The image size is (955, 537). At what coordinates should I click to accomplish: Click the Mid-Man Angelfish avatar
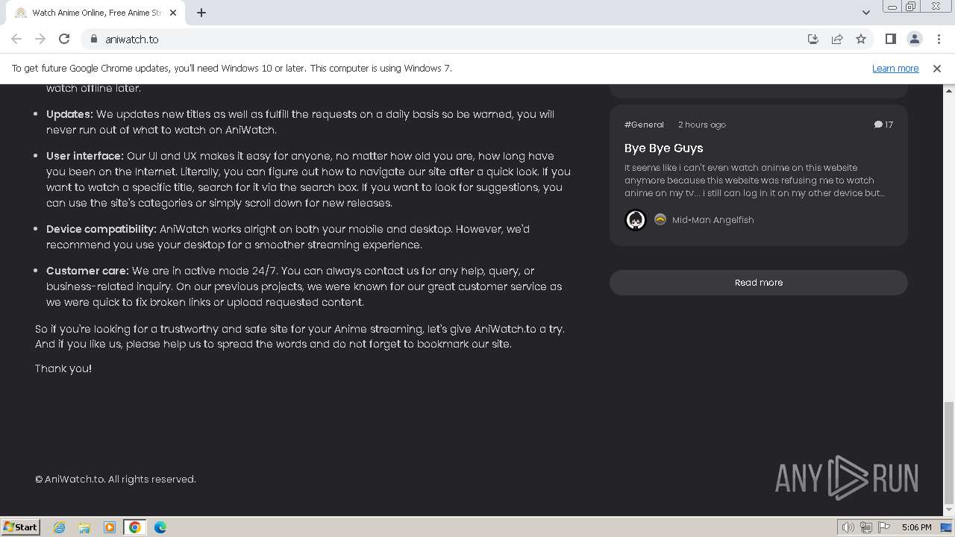tap(636, 220)
